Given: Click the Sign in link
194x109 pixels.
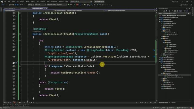Looking at the screenshot, I should click(x=174, y=2).
